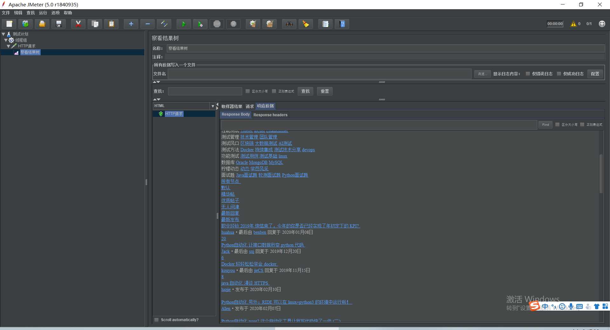
Task: Switch to the Response headers tab
Action: point(270,115)
